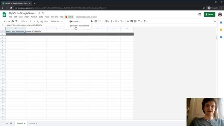Open the text wrapping dropdown
Image resolution: width=224 pixels, height=126 pixels.
click(117, 21)
